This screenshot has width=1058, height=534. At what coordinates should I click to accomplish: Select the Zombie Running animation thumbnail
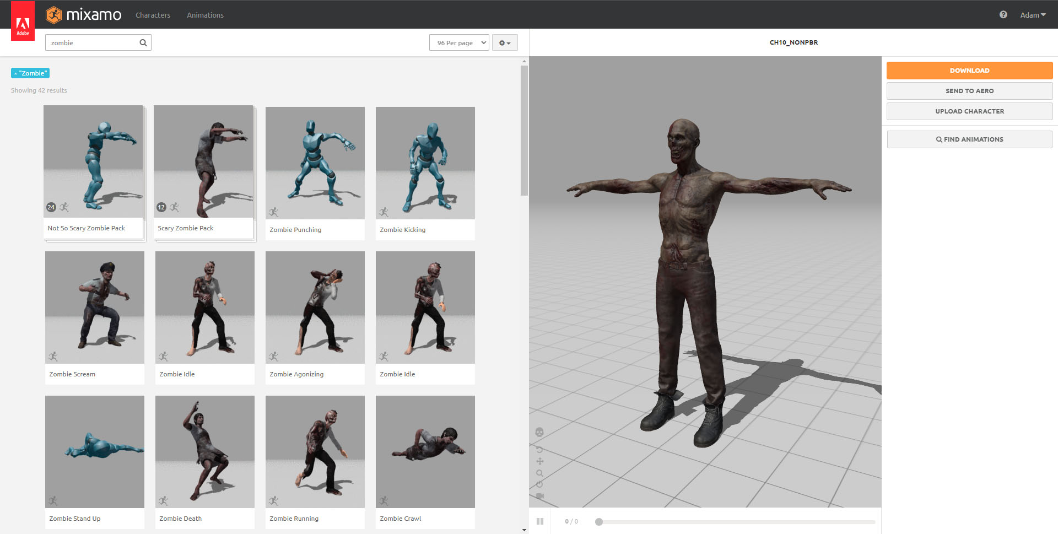coord(315,451)
